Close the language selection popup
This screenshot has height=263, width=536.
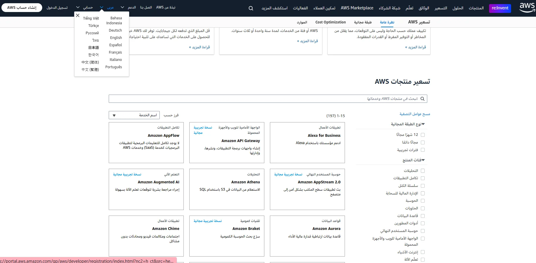point(78,15)
